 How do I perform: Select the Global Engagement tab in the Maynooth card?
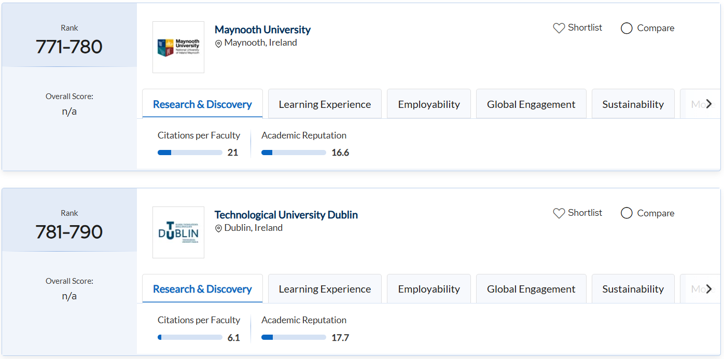click(531, 104)
